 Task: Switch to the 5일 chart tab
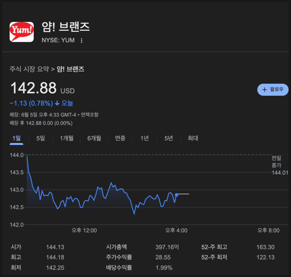pos(41,138)
